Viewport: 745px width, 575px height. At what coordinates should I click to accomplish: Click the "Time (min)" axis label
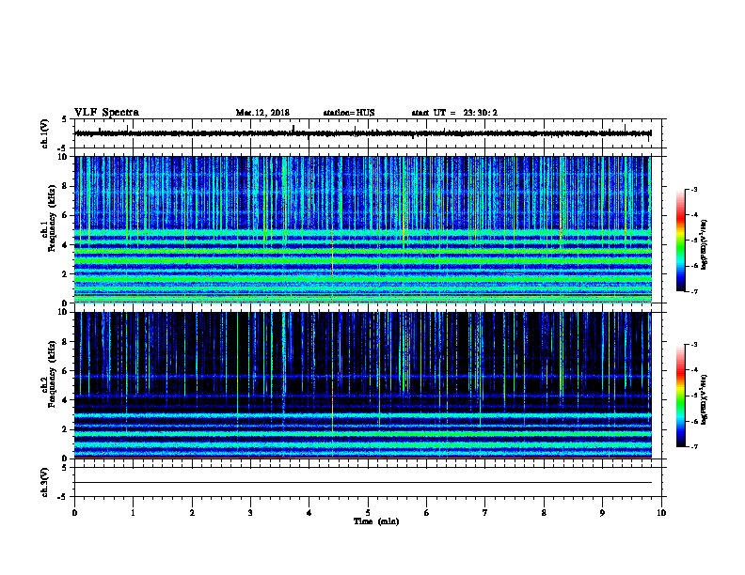(x=376, y=521)
